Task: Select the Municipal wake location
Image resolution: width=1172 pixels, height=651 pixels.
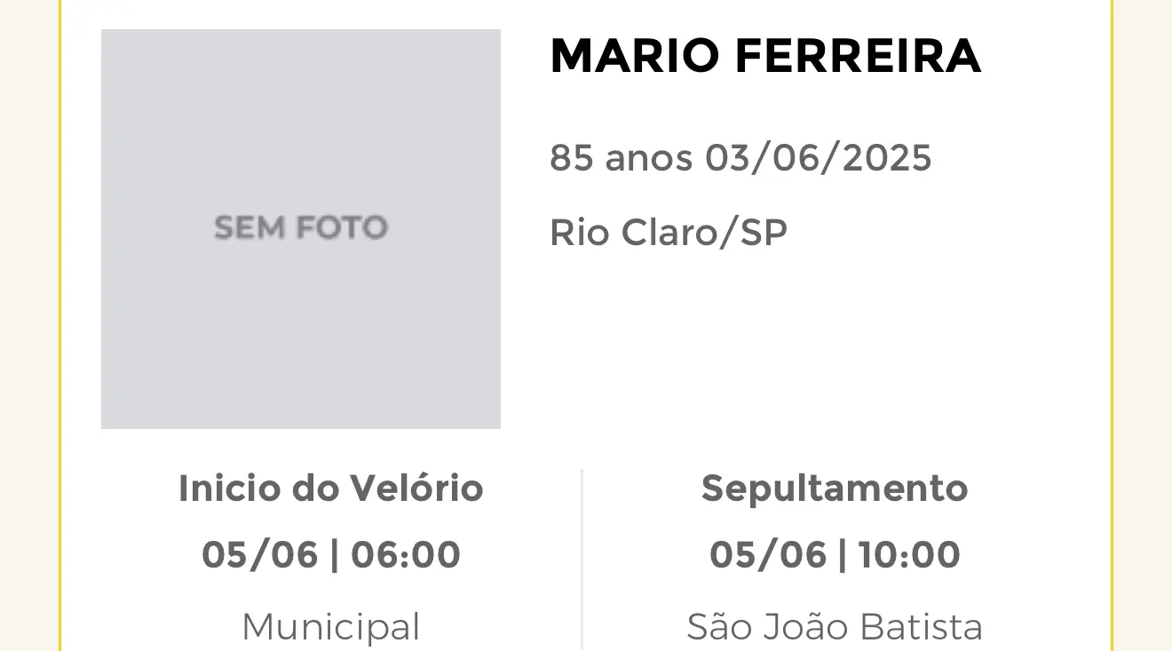Action: point(331,627)
